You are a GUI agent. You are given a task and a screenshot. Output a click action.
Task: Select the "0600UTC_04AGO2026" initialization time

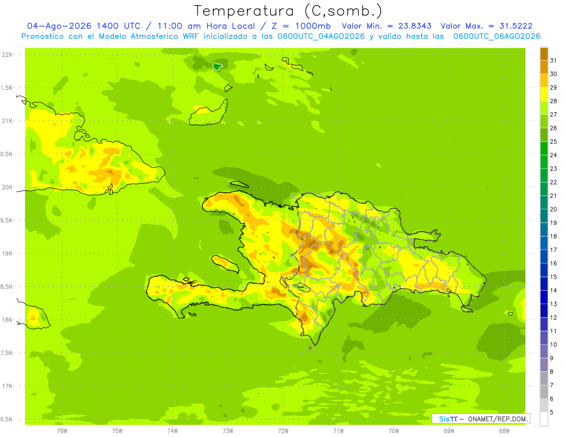(321, 36)
